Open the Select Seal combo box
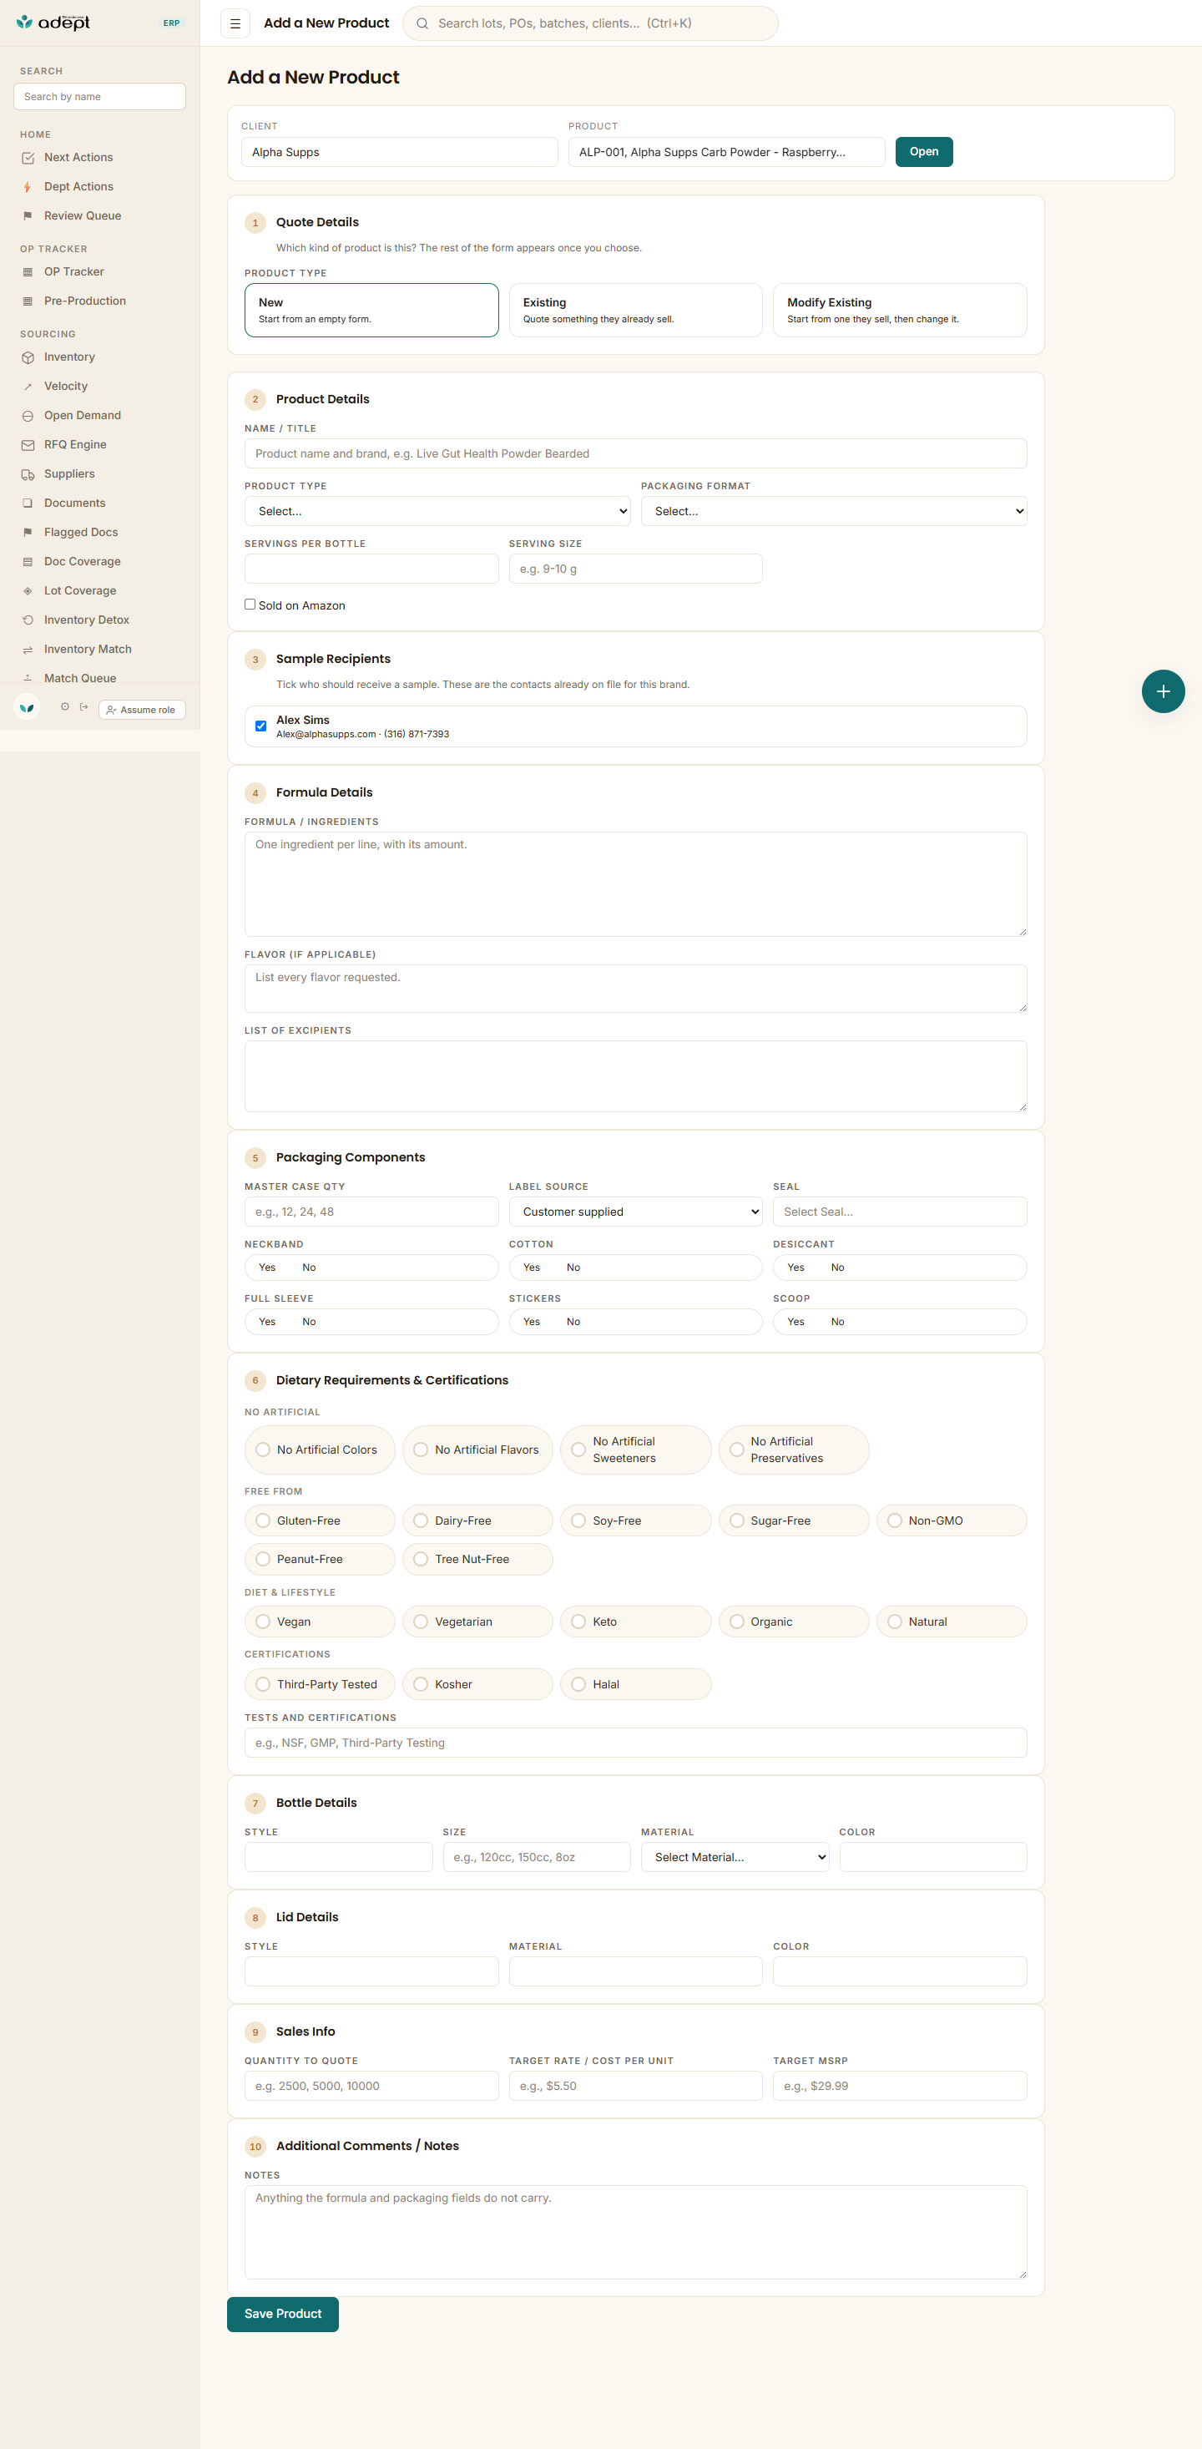1202x2449 pixels. coord(899,1212)
